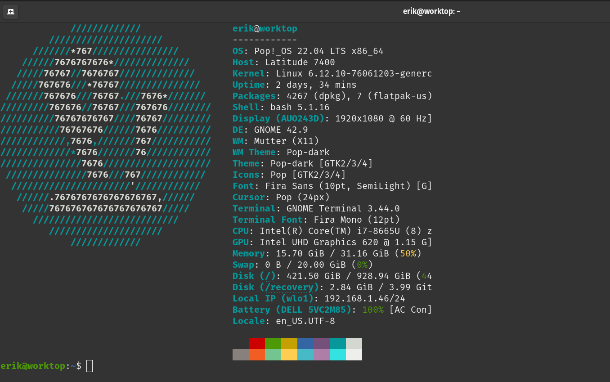
Task: Click the bright cyan palette block
Action: coord(338,355)
